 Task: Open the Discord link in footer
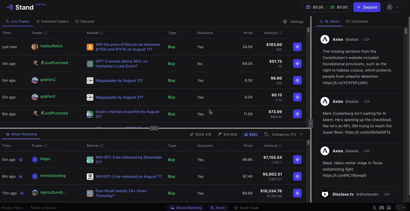point(381,207)
